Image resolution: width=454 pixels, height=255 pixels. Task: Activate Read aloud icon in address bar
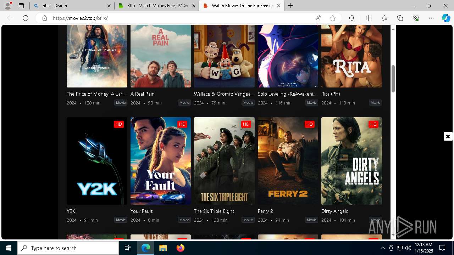coord(319,18)
